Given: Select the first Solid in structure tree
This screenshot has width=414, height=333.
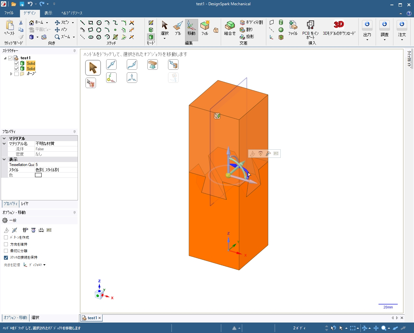Looking at the screenshot, I should 31,64.
